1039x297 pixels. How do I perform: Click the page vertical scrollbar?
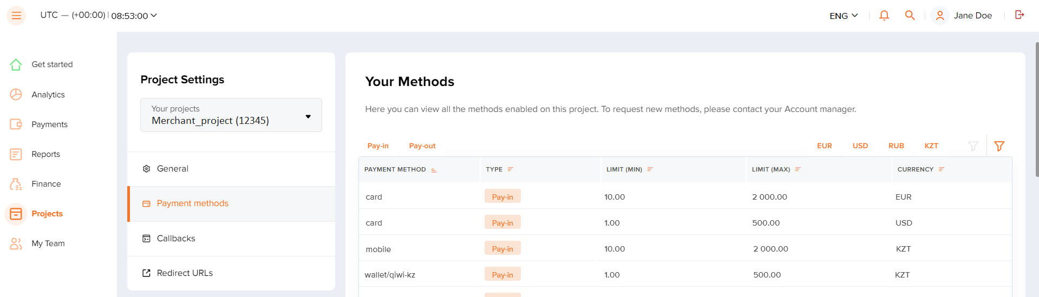[1037, 108]
